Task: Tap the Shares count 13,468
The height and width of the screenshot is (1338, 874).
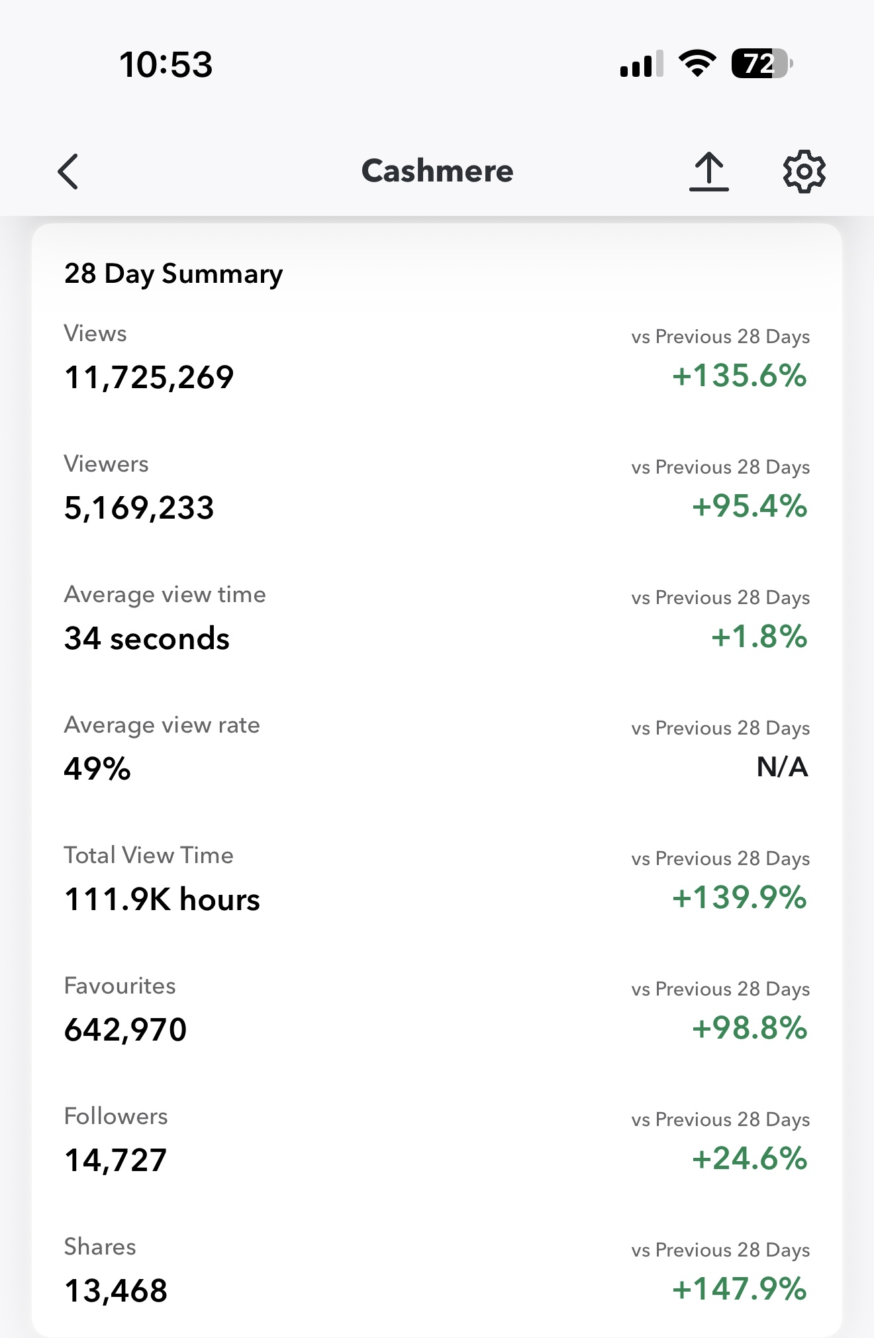Action: click(x=116, y=1291)
